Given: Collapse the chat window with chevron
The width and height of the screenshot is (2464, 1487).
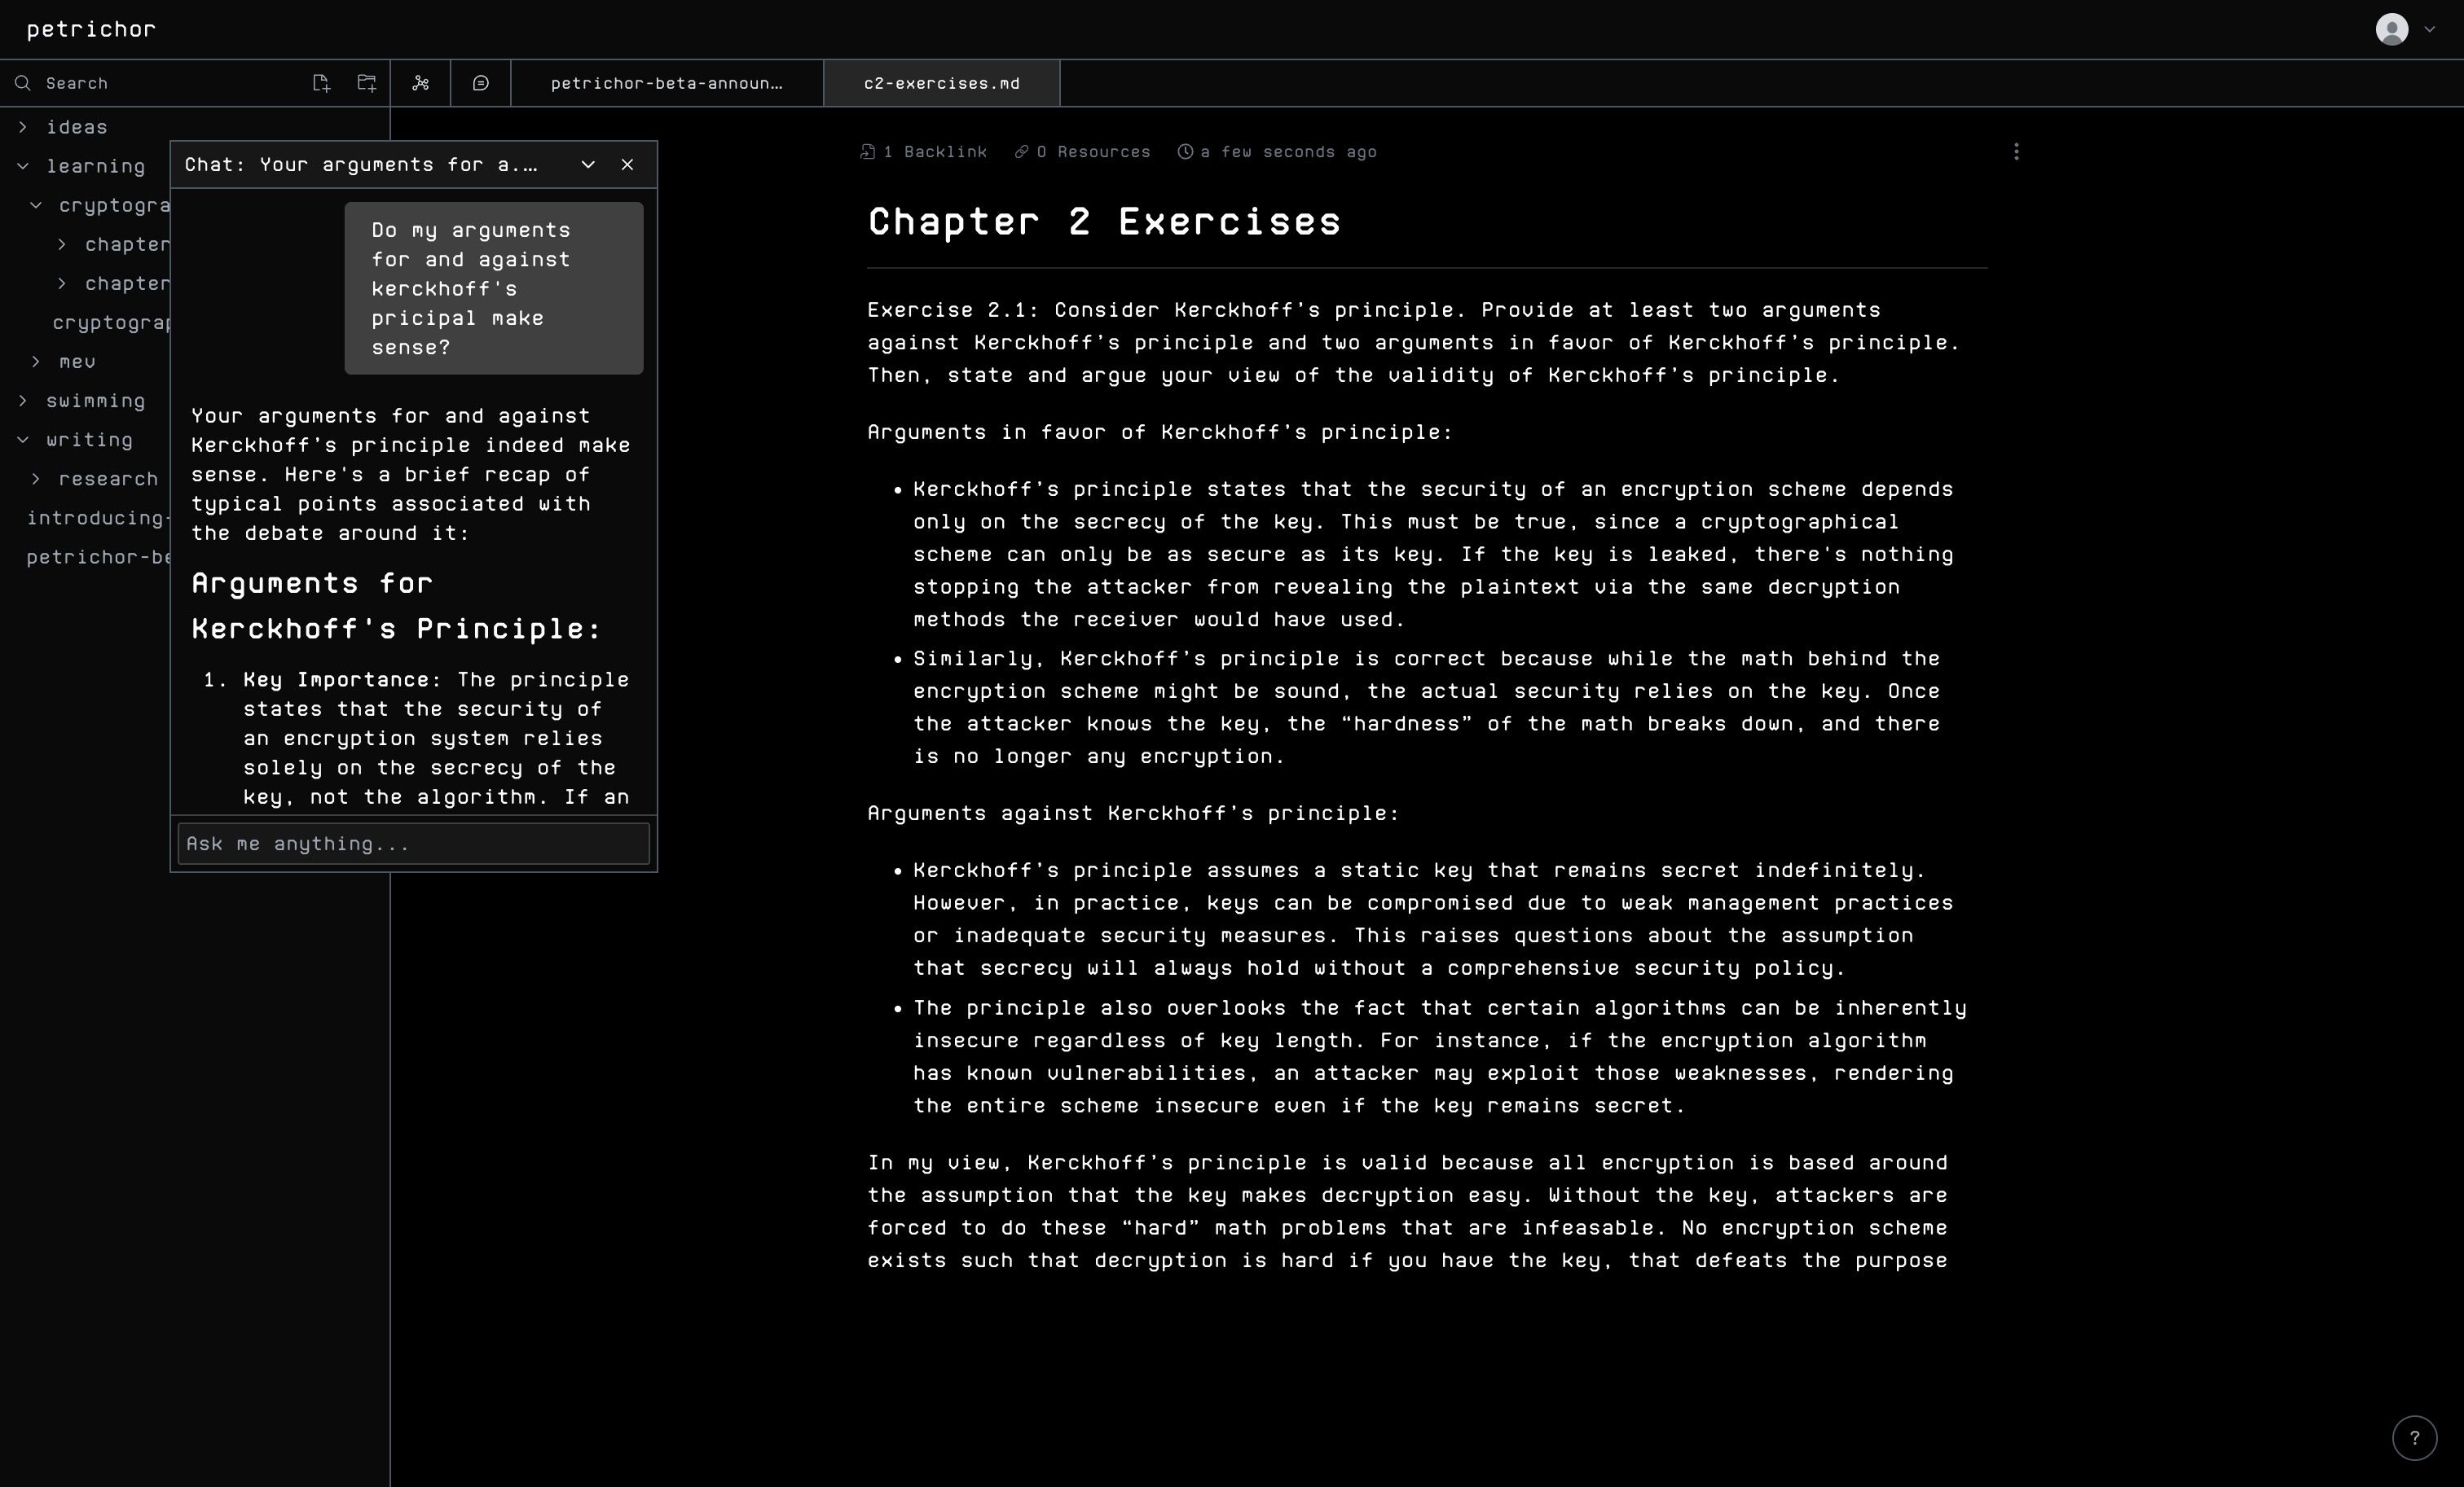Looking at the screenshot, I should (x=588, y=164).
